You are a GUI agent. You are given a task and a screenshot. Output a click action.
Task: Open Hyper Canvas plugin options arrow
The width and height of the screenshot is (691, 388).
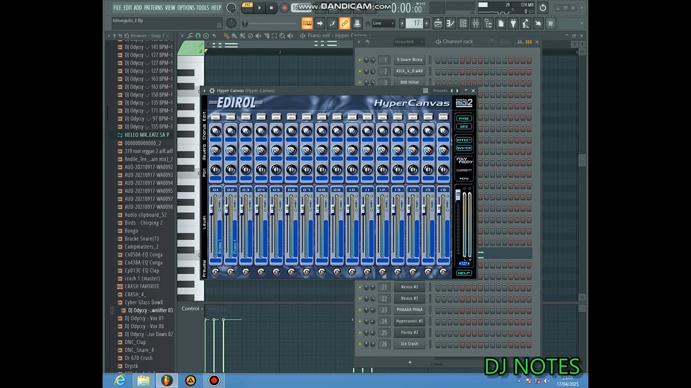204,91
